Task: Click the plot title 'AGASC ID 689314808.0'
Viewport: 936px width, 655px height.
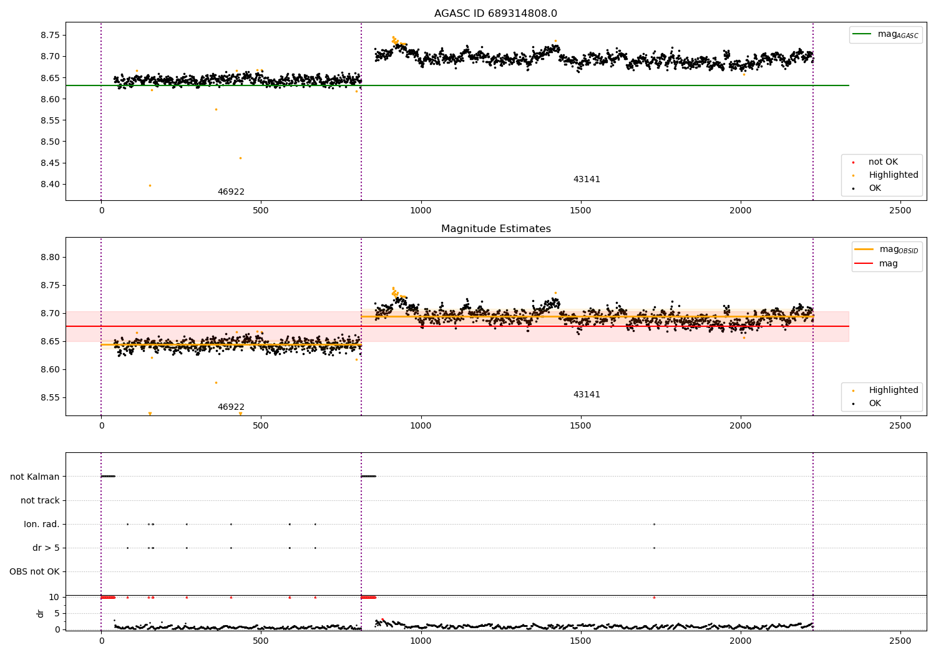Action: pos(495,14)
